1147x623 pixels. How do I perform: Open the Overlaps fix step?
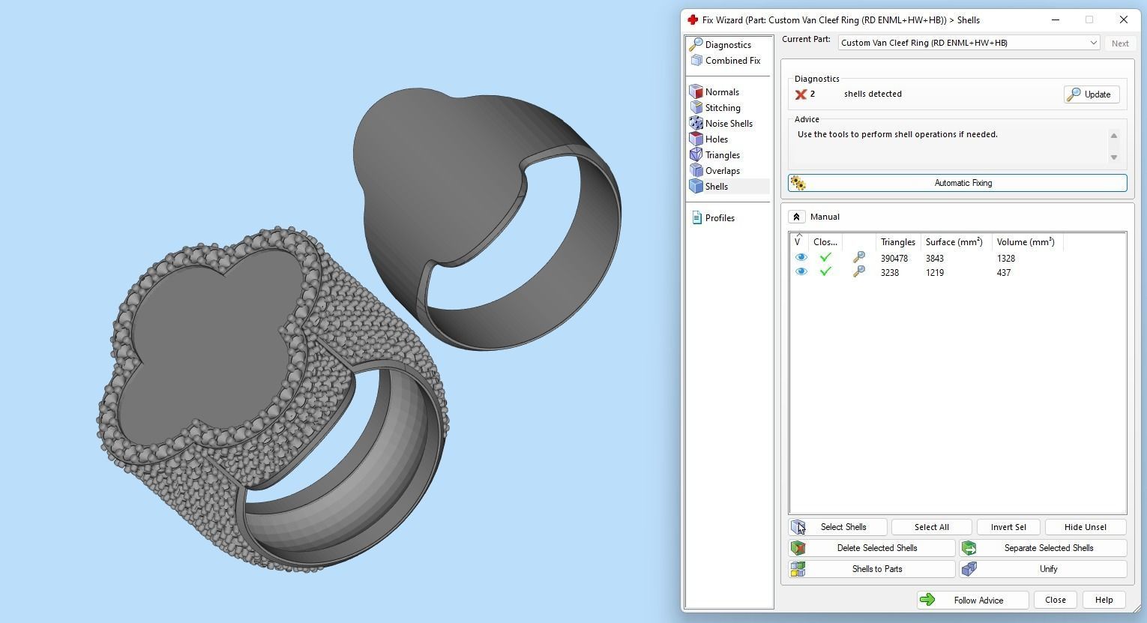tap(722, 171)
